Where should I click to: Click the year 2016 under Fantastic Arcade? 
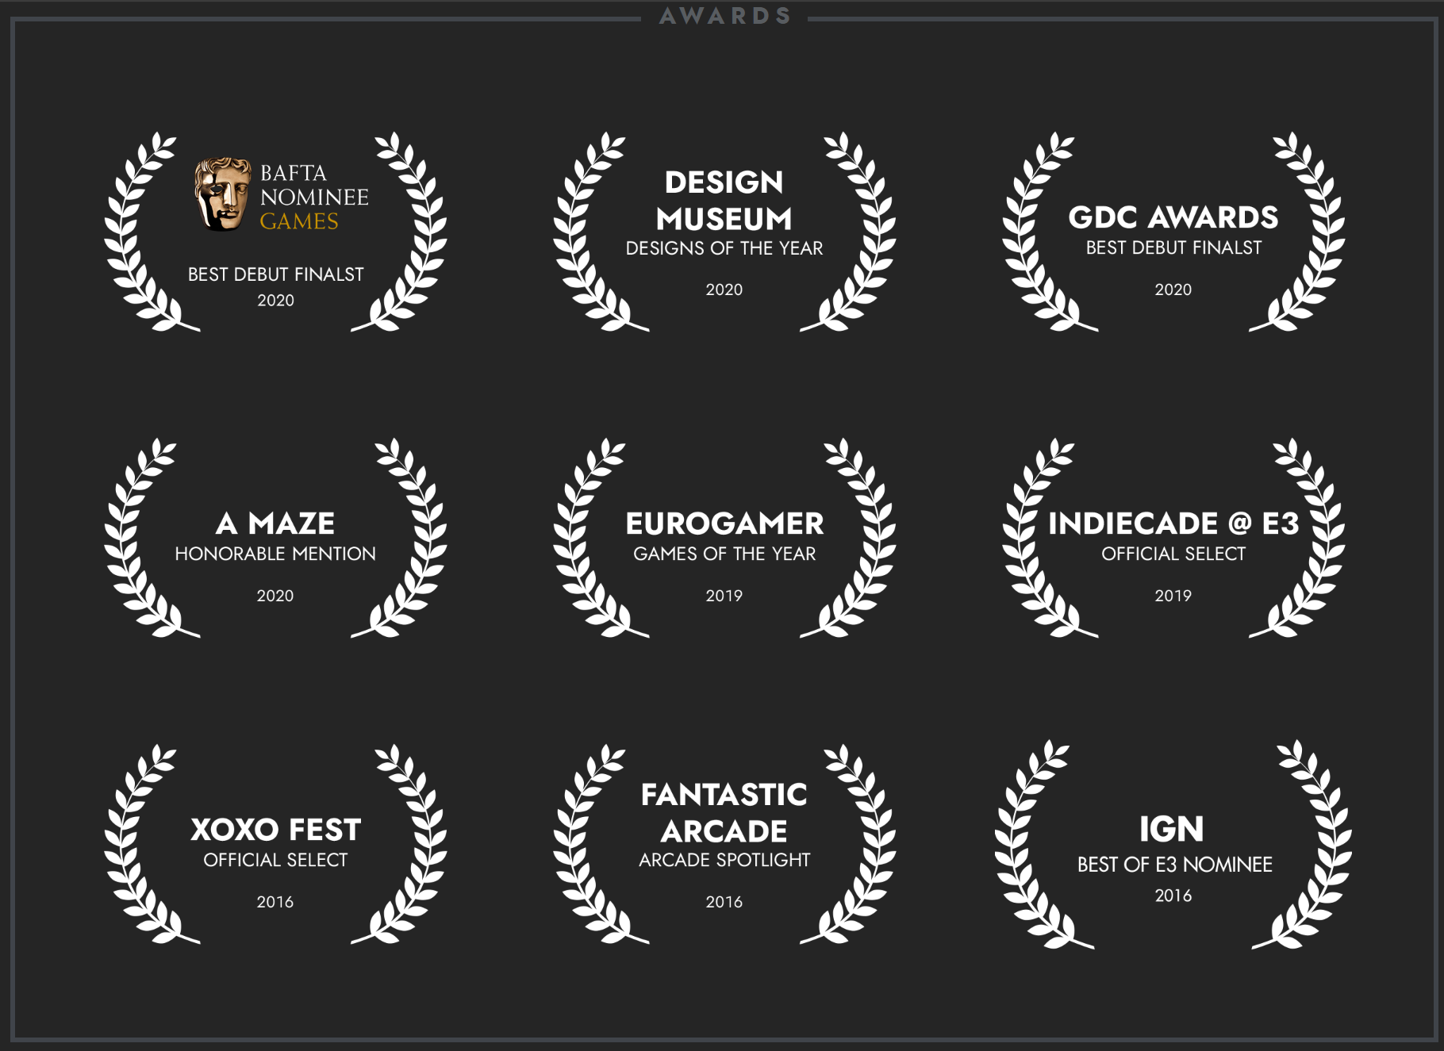click(x=724, y=902)
